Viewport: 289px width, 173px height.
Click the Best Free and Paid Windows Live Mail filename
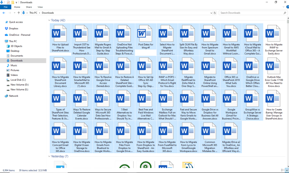click(x=146, y=114)
